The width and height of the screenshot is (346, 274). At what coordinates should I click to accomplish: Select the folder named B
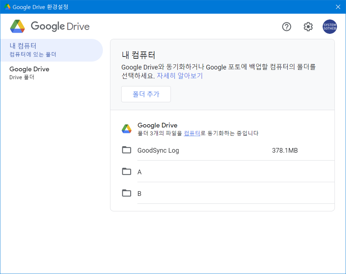[140, 194]
